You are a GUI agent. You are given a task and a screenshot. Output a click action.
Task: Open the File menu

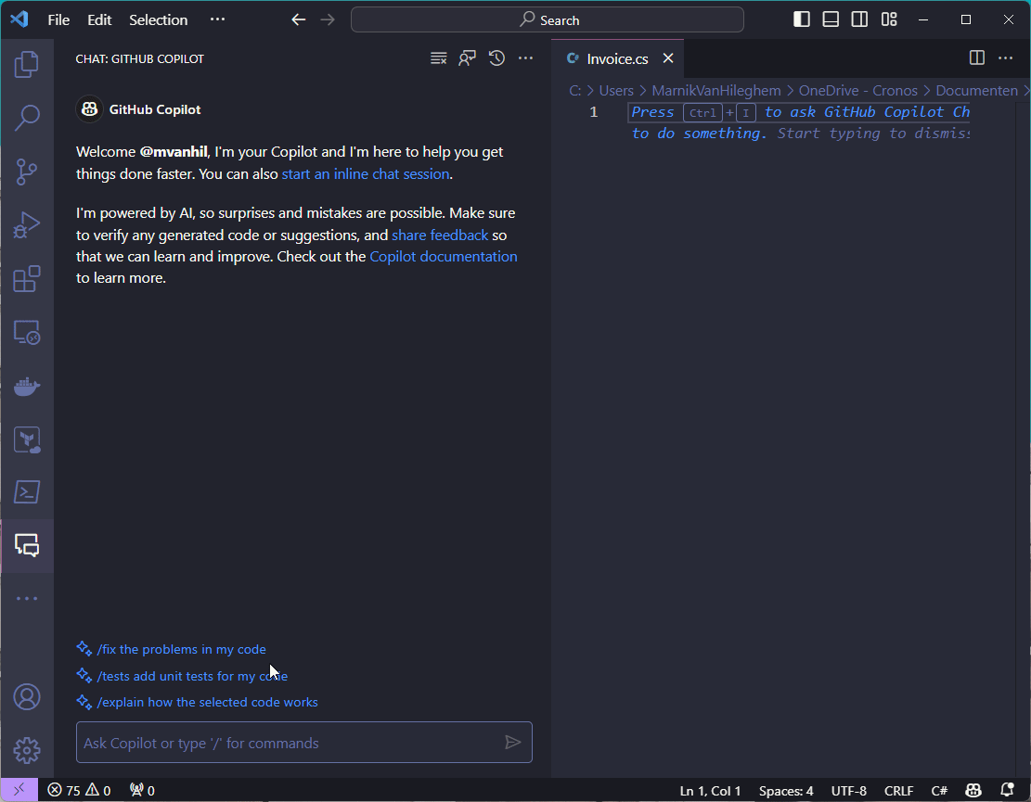pyautogui.click(x=58, y=20)
